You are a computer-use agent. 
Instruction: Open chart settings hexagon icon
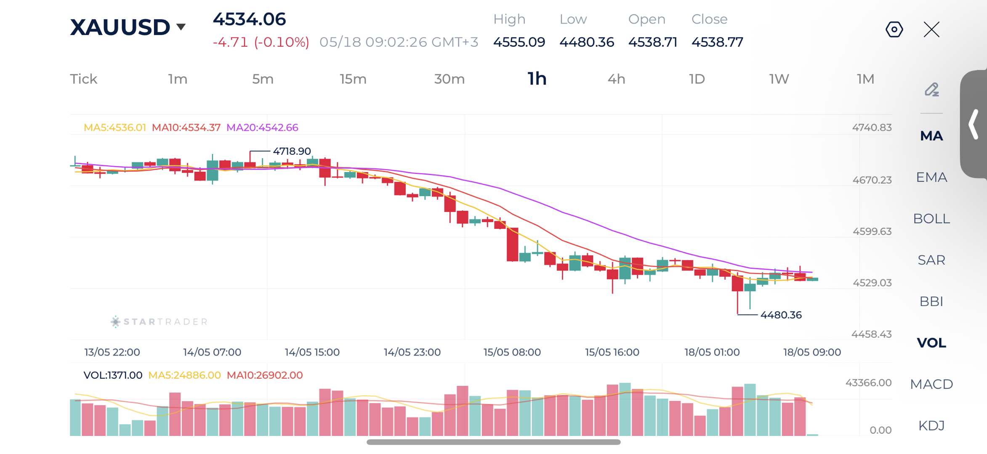(x=894, y=29)
